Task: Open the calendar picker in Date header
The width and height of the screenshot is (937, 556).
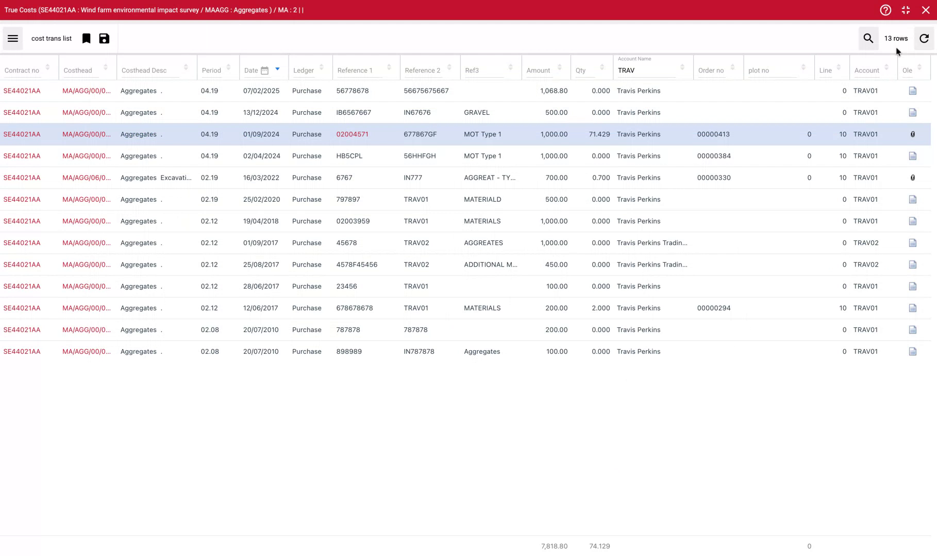Action: point(265,69)
